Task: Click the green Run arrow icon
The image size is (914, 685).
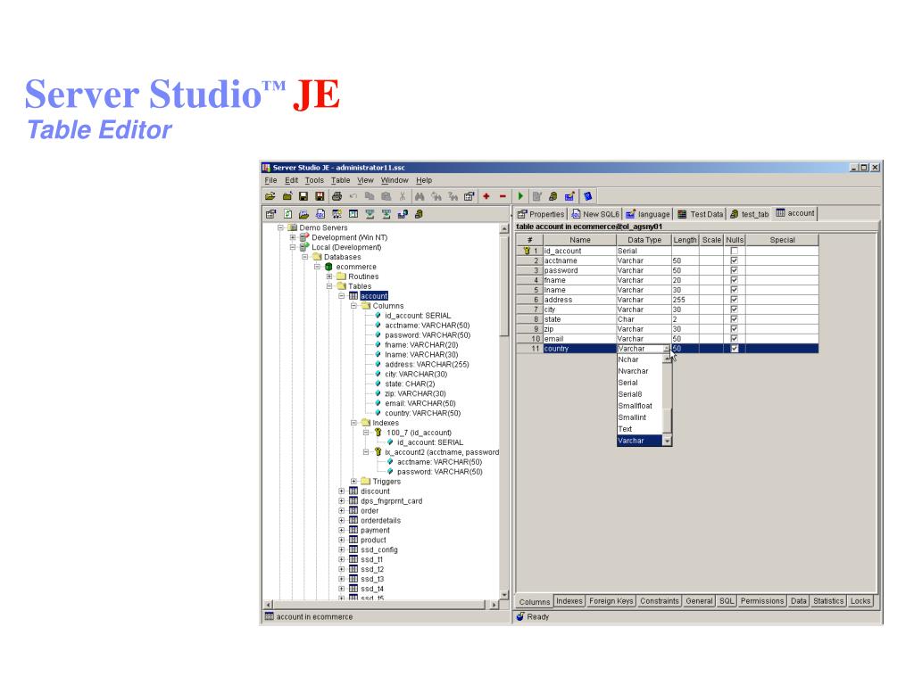Action: pos(520,196)
